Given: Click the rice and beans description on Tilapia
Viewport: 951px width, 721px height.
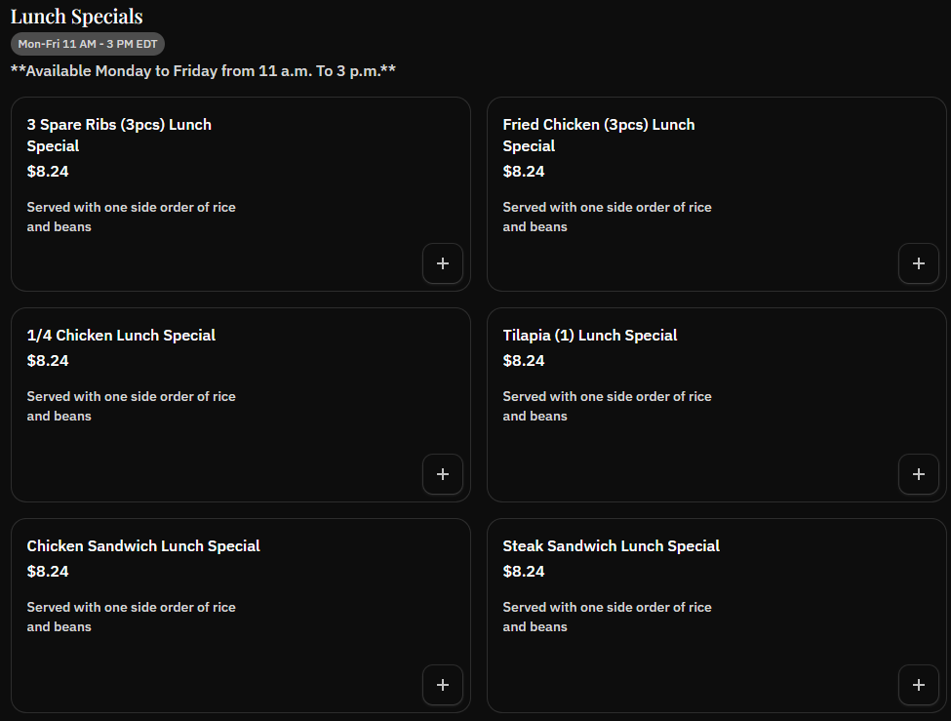Looking at the screenshot, I should click(607, 406).
